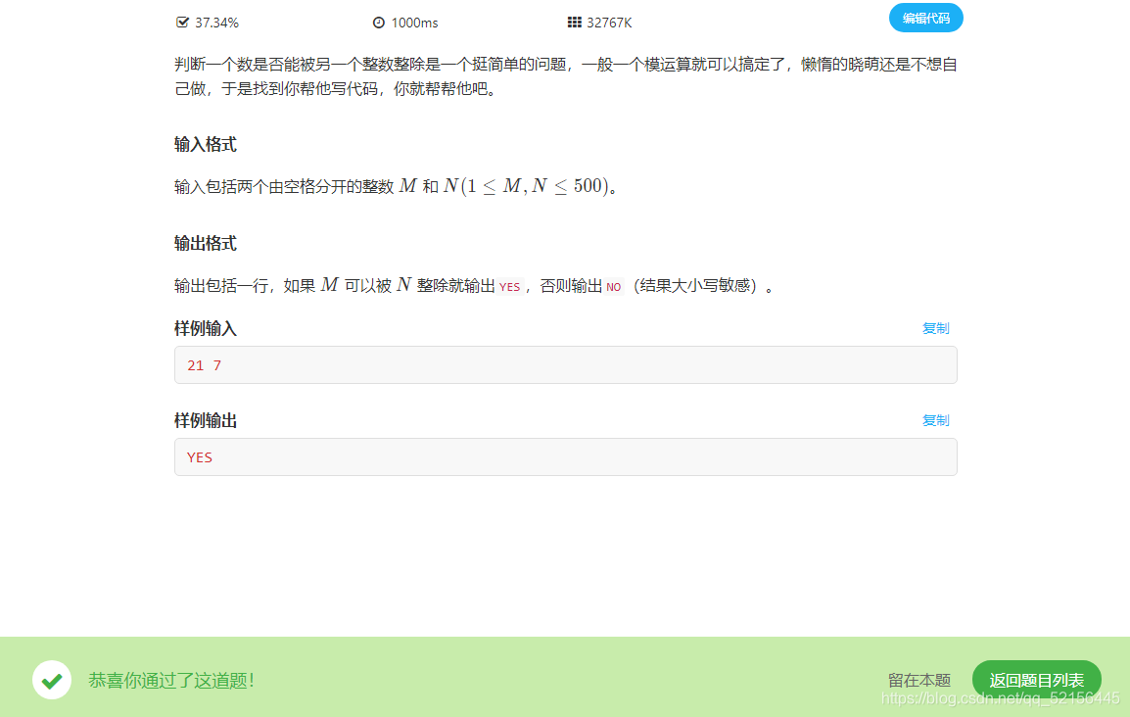Viewport: 1130px width, 717px height.
Task: Click the 样例输出 heading
Action: pyautogui.click(x=204, y=420)
